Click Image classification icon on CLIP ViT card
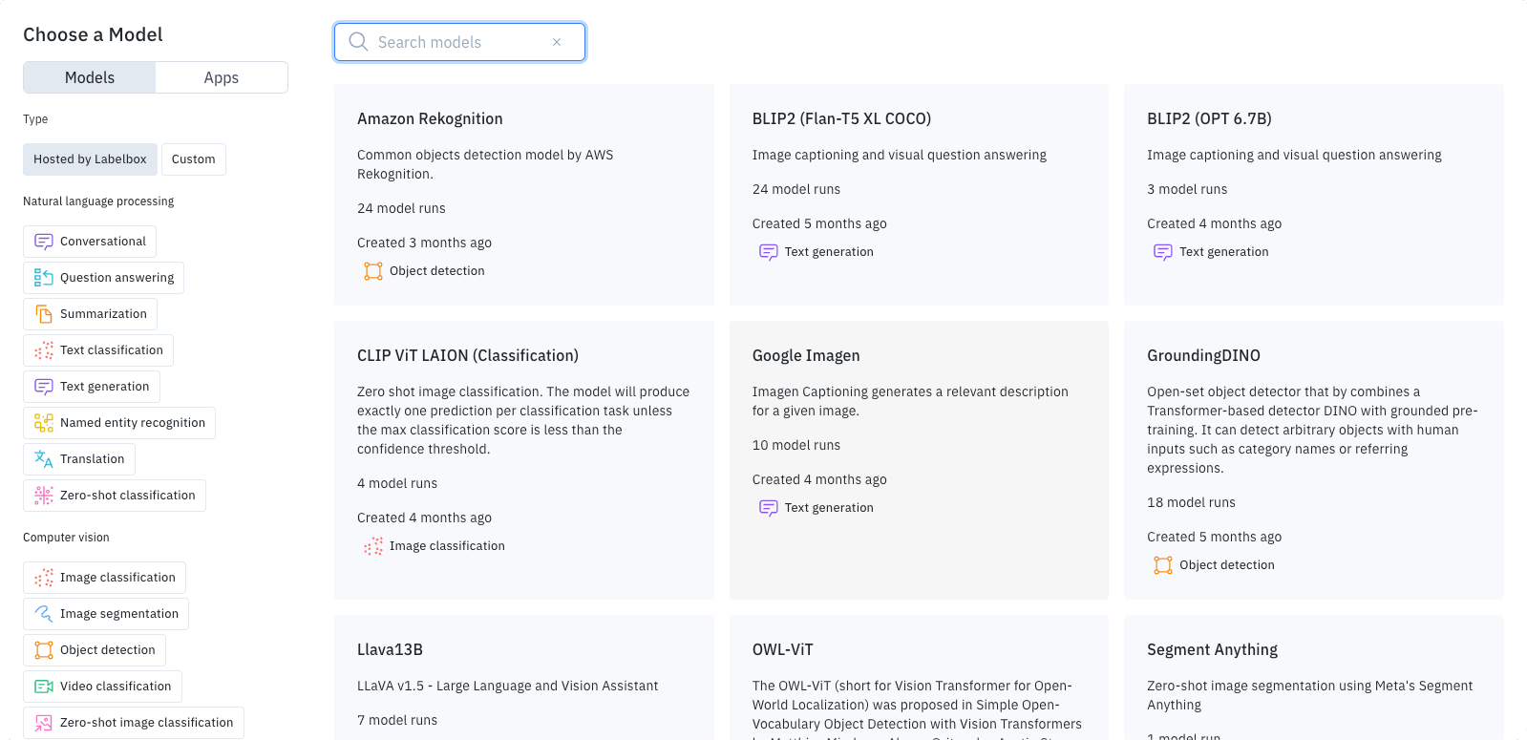1527x740 pixels. pos(373,546)
